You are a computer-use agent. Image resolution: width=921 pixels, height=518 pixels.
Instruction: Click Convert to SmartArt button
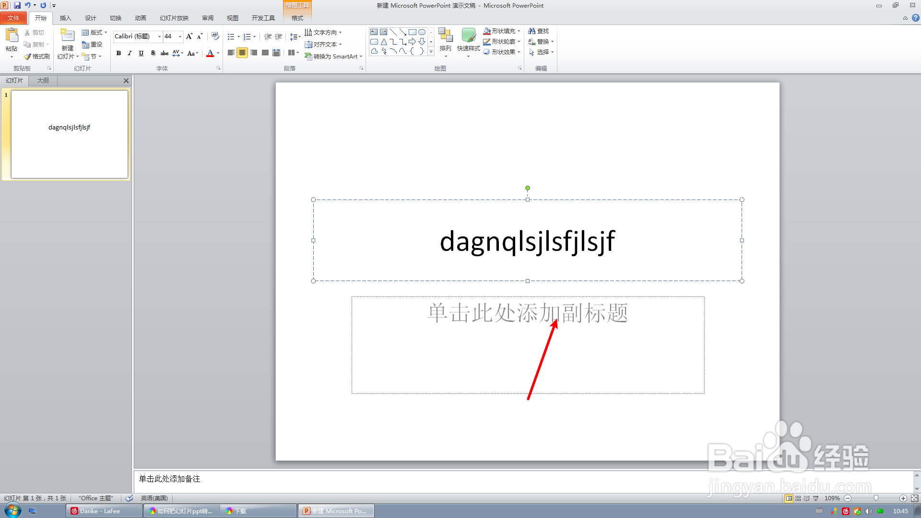point(333,57)
